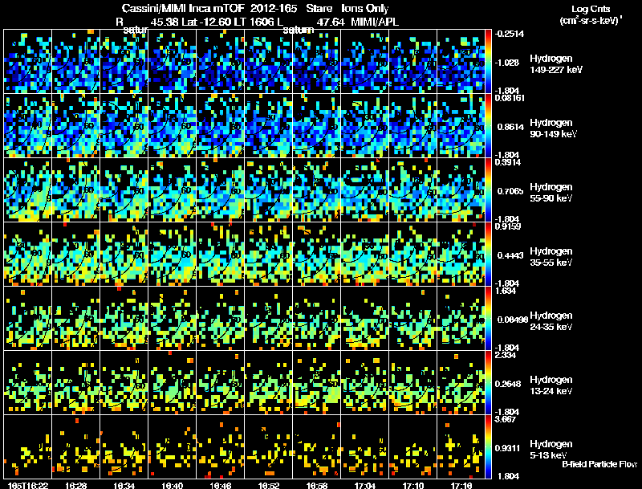Open the 149-227 keV image panel at 16:58
This screenshot has height=489, width=642.
[x=317, y=62]
